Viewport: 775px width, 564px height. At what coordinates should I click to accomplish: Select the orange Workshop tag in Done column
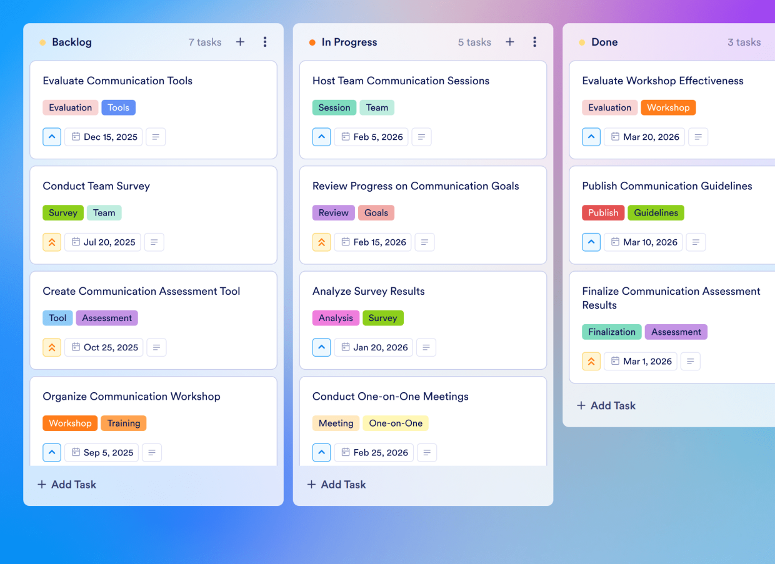point(667,107)
